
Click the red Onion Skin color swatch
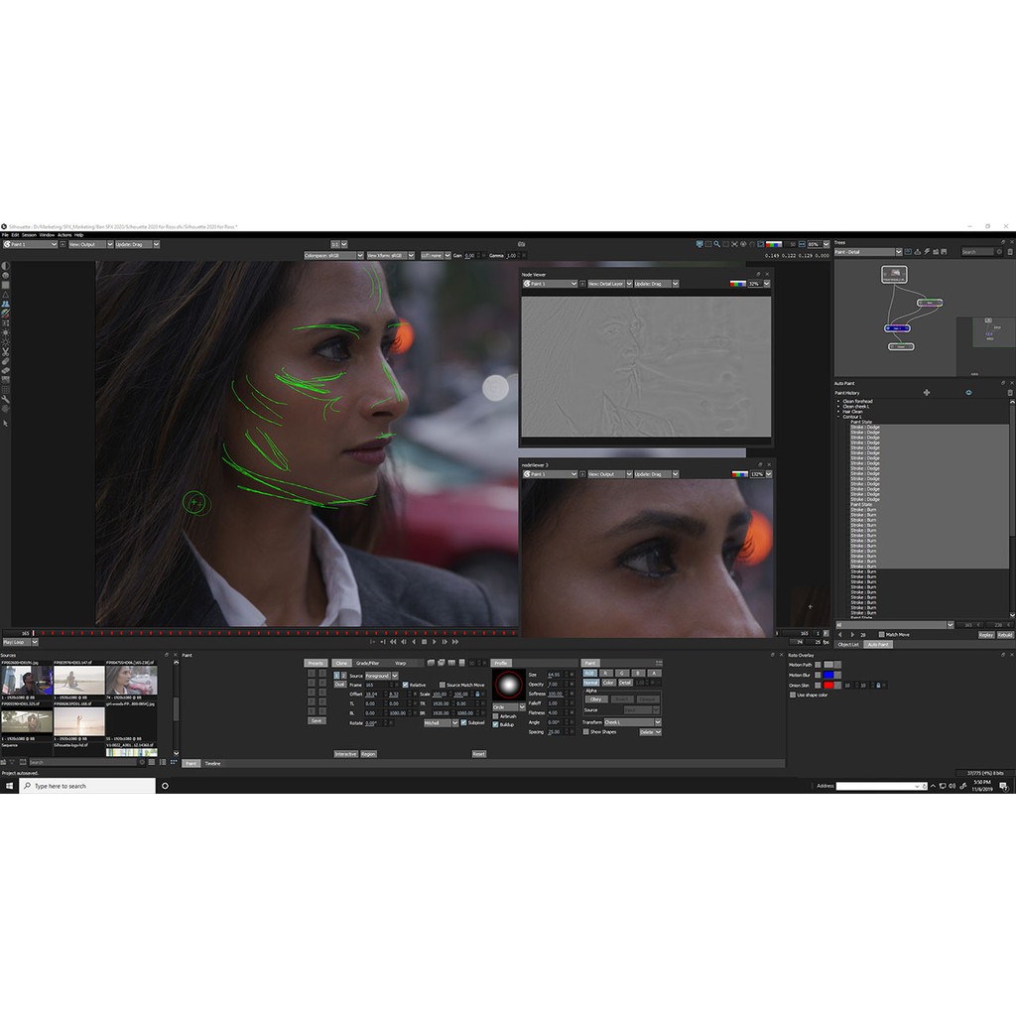[827, 685]
